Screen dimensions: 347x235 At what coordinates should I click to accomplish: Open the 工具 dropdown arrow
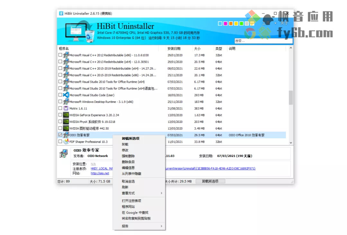(275, 23)
